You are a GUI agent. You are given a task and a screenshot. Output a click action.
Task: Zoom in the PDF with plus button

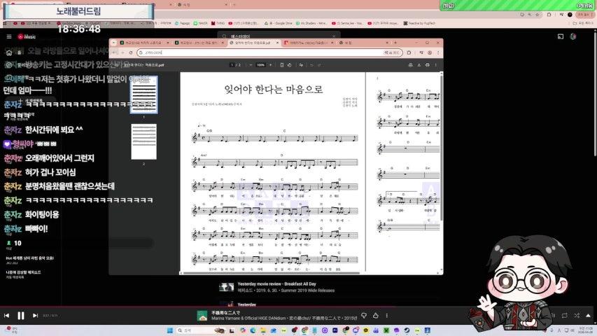click(x=270, y=65)
